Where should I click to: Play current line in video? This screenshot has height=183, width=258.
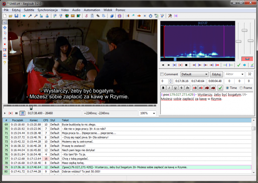point(11,113)
